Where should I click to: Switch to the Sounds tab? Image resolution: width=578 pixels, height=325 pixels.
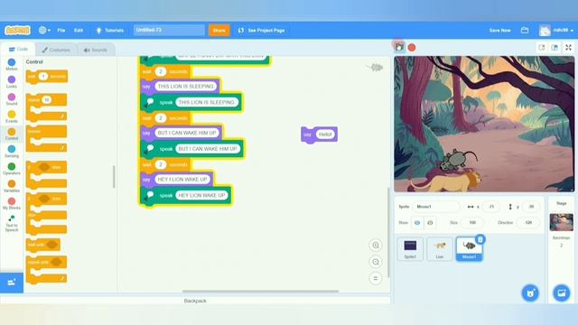click(96, 50)
